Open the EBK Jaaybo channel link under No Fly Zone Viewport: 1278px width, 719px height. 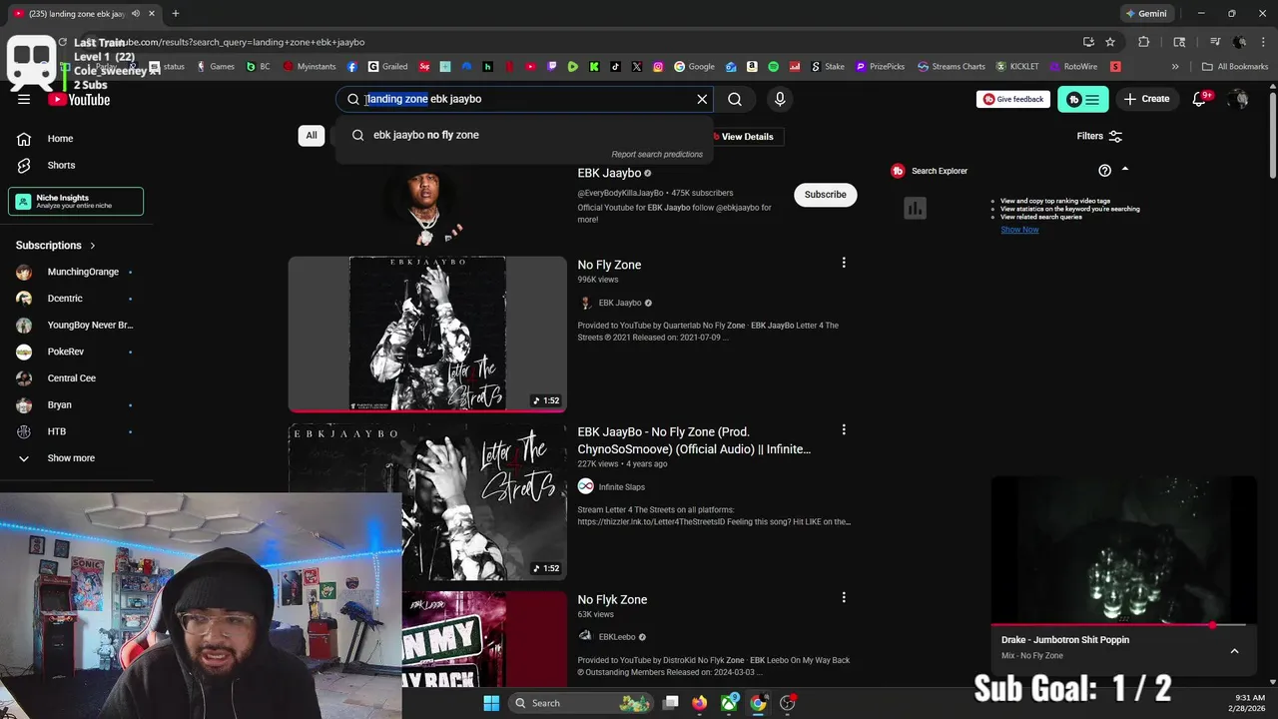[619, 303]
